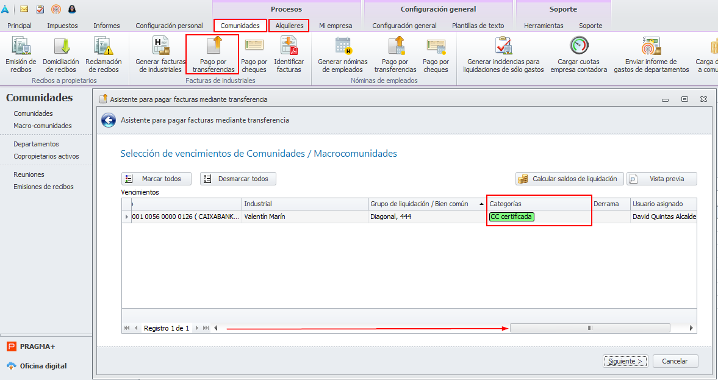Open Cargar cuotas empresa contadora

[x=579, y=54]
